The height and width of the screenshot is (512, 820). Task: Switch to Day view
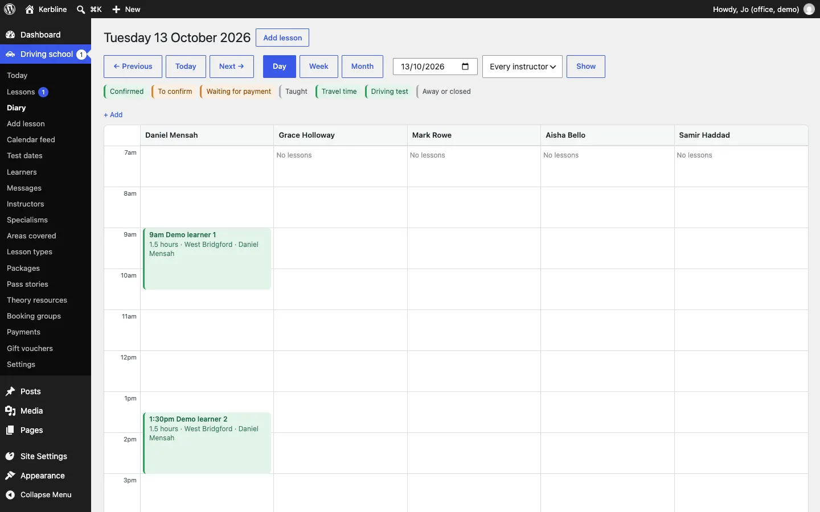280,67
